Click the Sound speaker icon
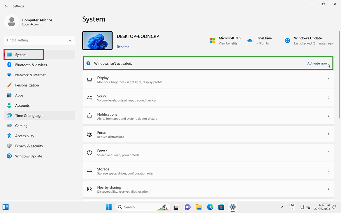 pyautogui.click(x=89, y=98)
